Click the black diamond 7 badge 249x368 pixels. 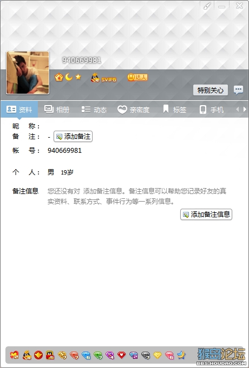click(x=146, y=356)
